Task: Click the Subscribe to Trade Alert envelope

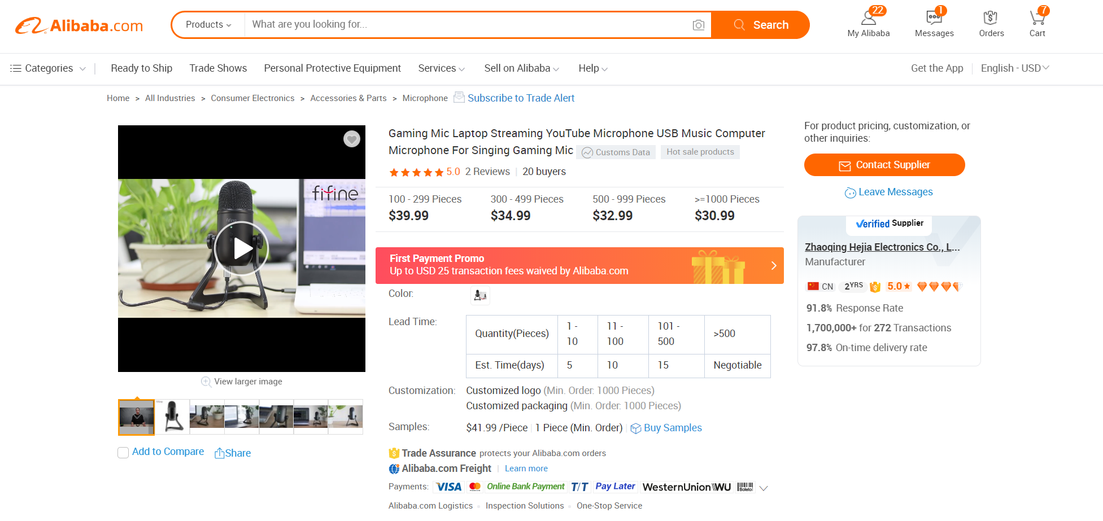Action: (459, 97)
